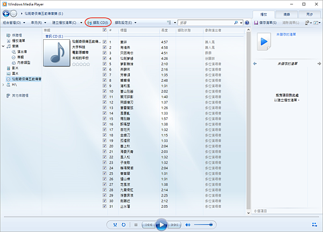Click the view options icon left of search
The height and width of the screenshot is (232, 323).
[x=169, y=23]
